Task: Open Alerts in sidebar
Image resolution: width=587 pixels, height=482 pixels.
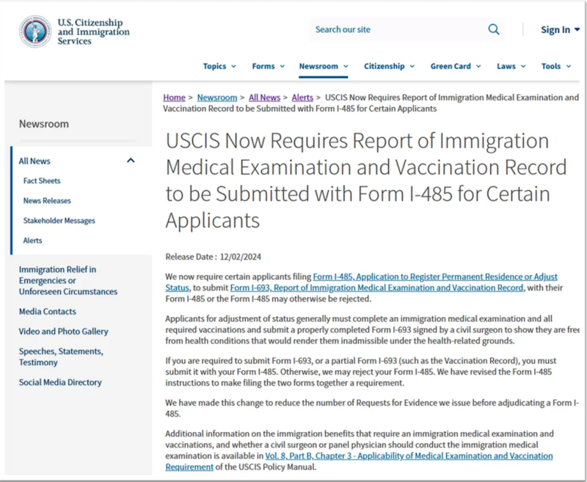Action: tap(32, 240)
